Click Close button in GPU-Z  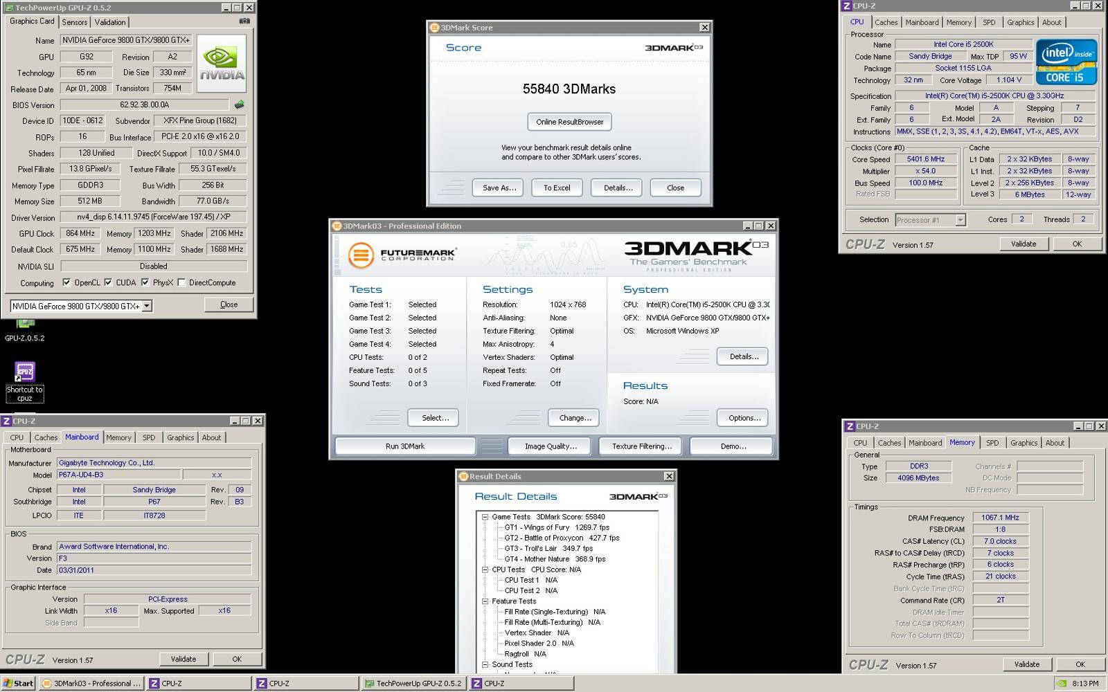(x=229, y=304)
